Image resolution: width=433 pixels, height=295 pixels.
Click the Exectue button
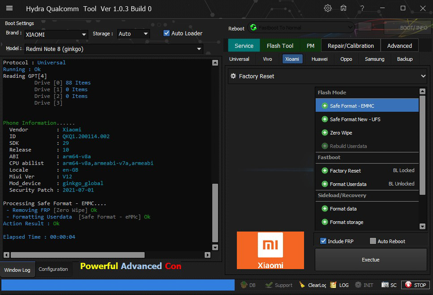click(x=370, y=260)
